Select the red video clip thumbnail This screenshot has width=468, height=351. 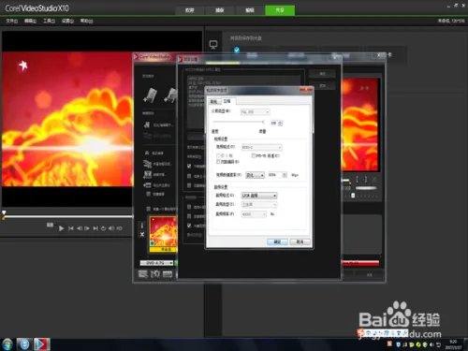point(163,234)
